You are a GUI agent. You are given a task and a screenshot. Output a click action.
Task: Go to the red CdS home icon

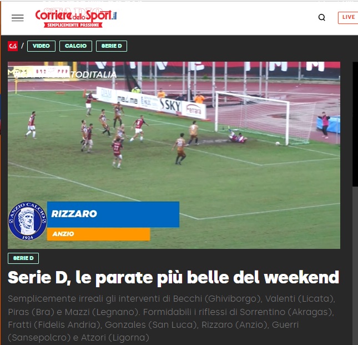13,46
